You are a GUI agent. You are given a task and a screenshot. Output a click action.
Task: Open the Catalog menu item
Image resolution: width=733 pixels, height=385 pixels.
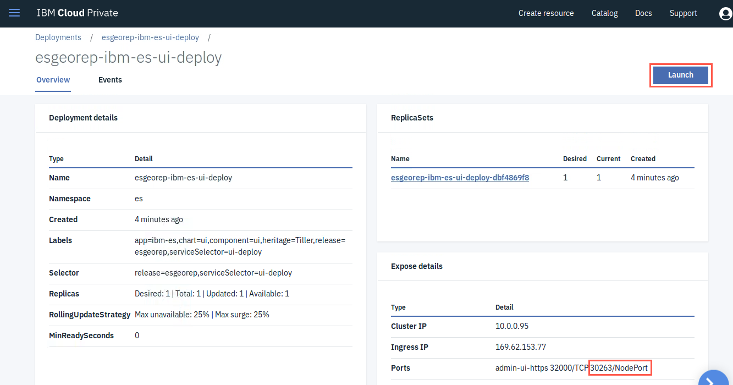pos(605,13)
